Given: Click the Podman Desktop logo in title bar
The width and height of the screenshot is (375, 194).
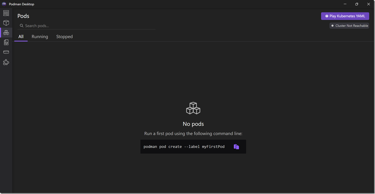Looking at the screenshot, I should (4, 4).
